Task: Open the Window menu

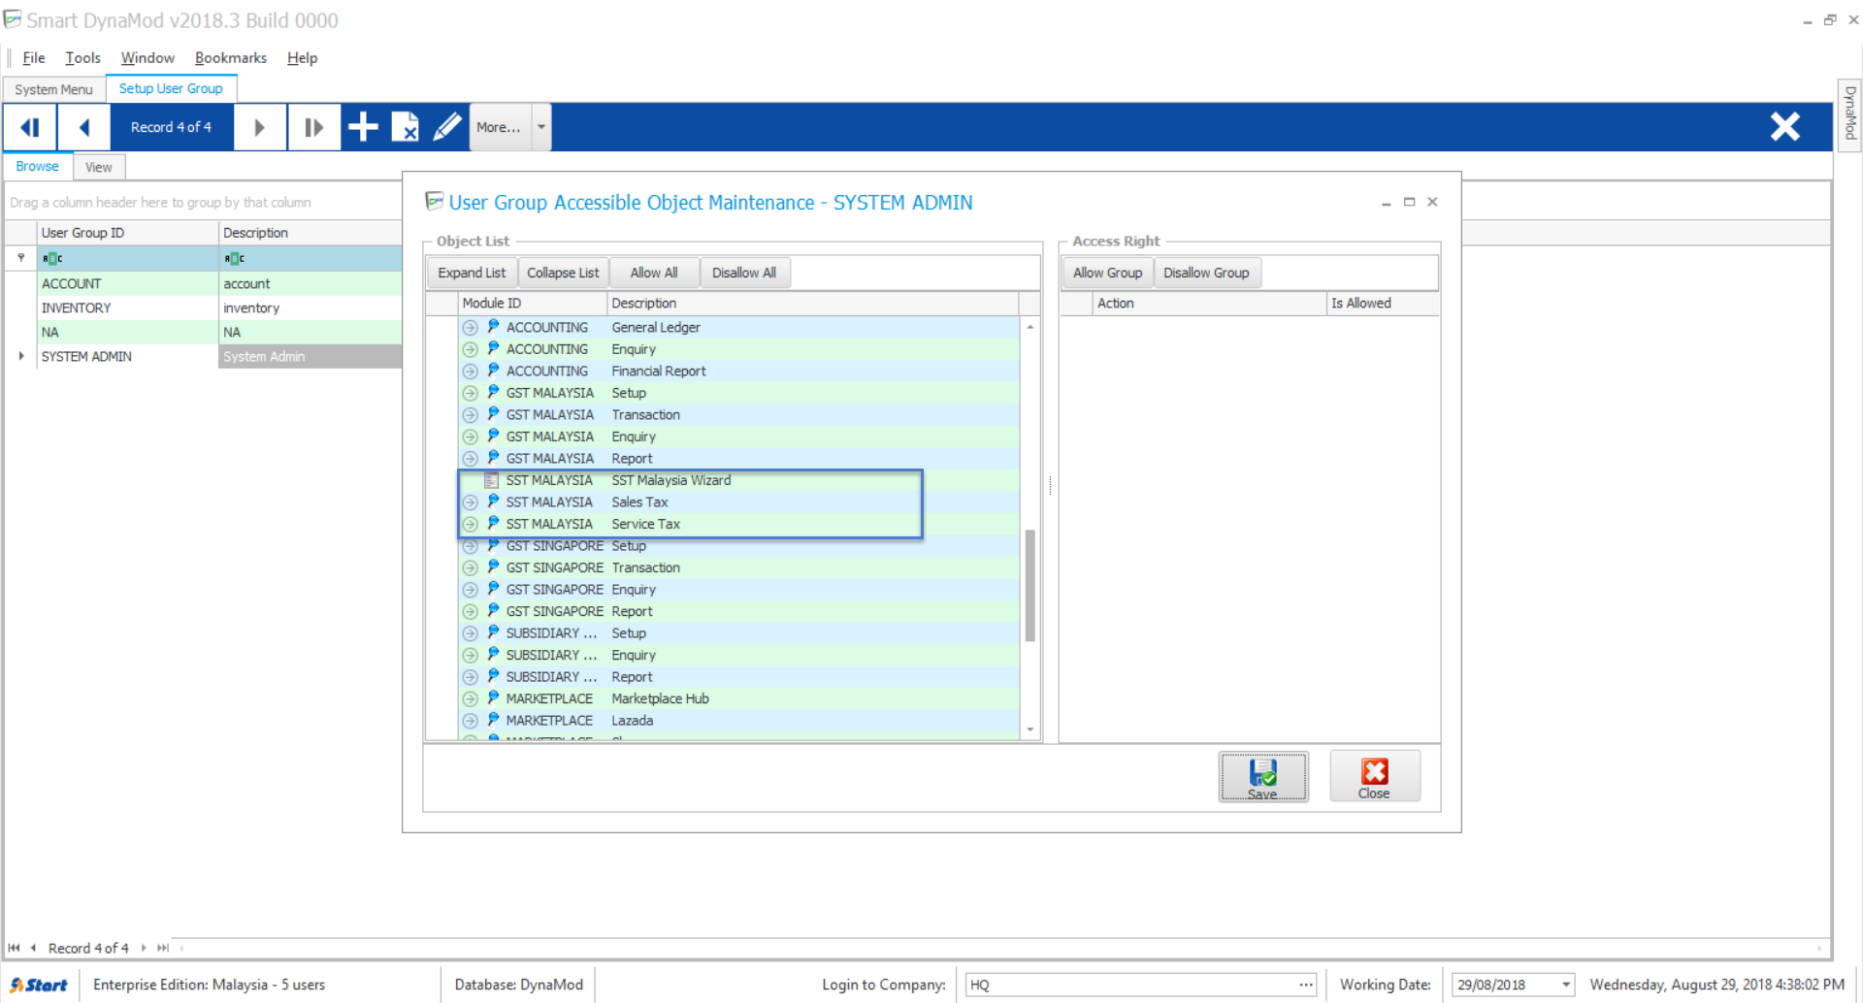Action: pyautogui.click(x=147, y=58)
